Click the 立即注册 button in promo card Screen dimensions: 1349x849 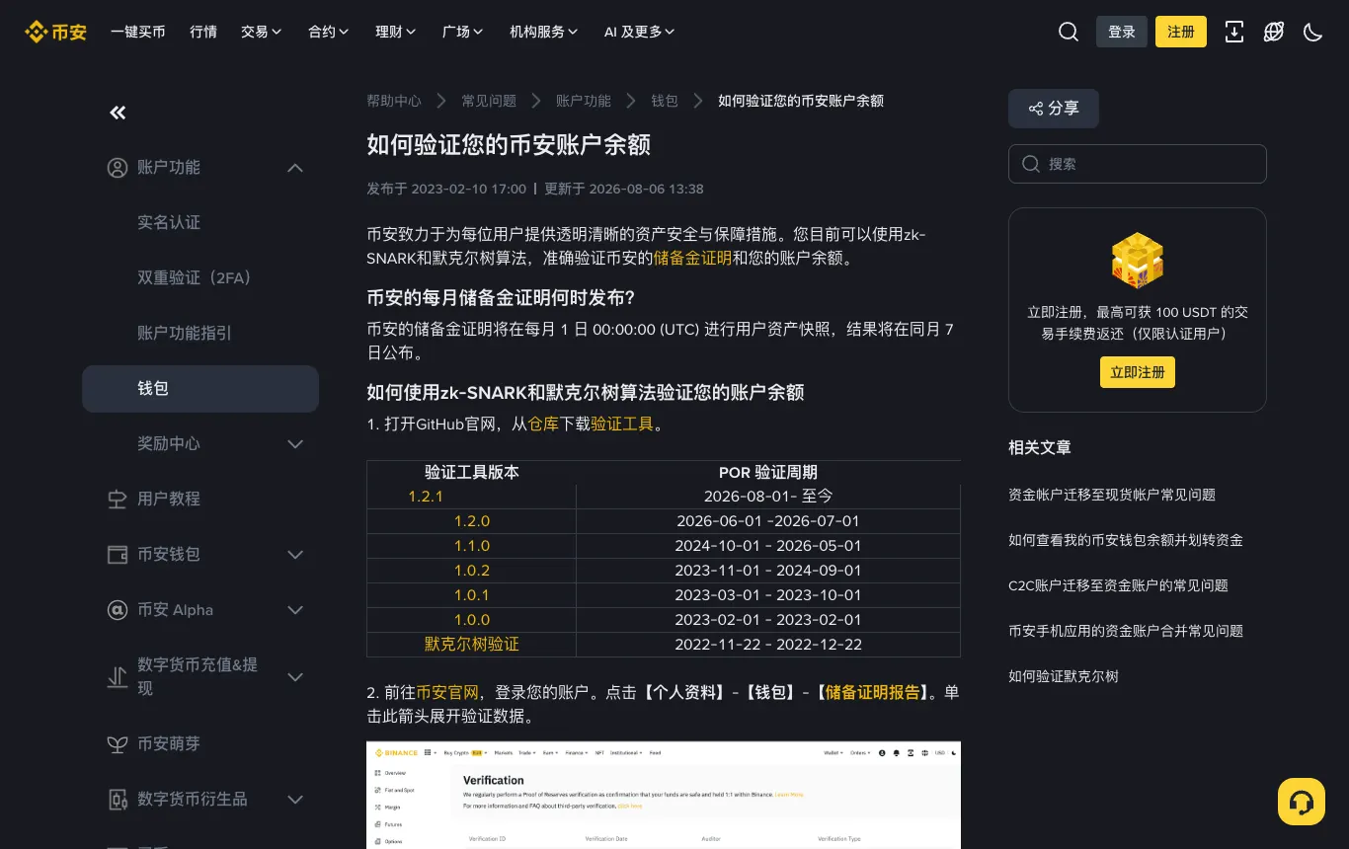(x=1138, y=372)
